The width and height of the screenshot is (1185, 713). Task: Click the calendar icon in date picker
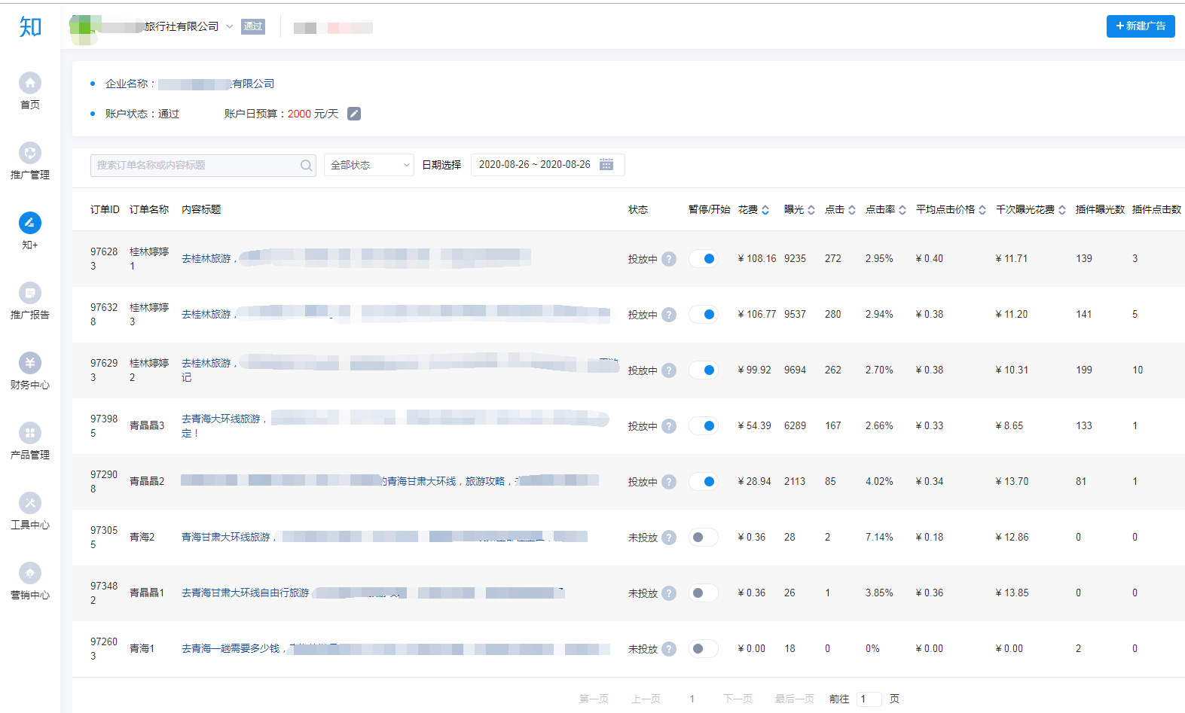click(606, 165)
